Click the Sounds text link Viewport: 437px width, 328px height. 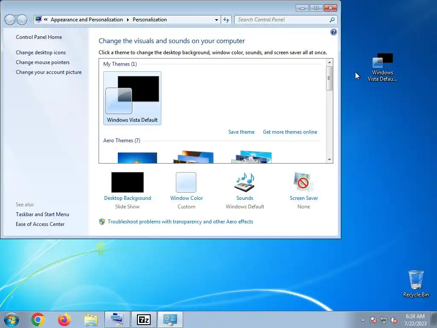245,198
